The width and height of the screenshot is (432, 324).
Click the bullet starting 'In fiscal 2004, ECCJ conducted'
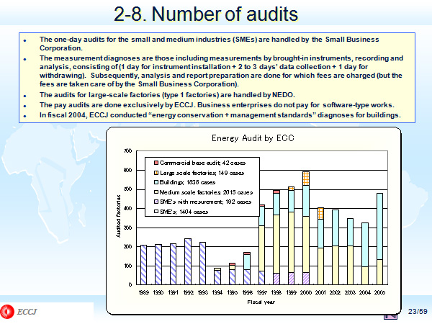click(220, 115)
